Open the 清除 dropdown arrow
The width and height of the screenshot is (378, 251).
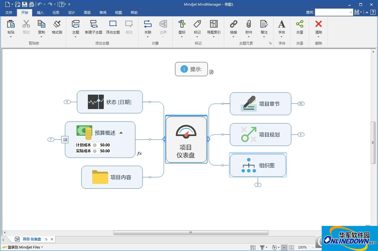click(319, 37)
